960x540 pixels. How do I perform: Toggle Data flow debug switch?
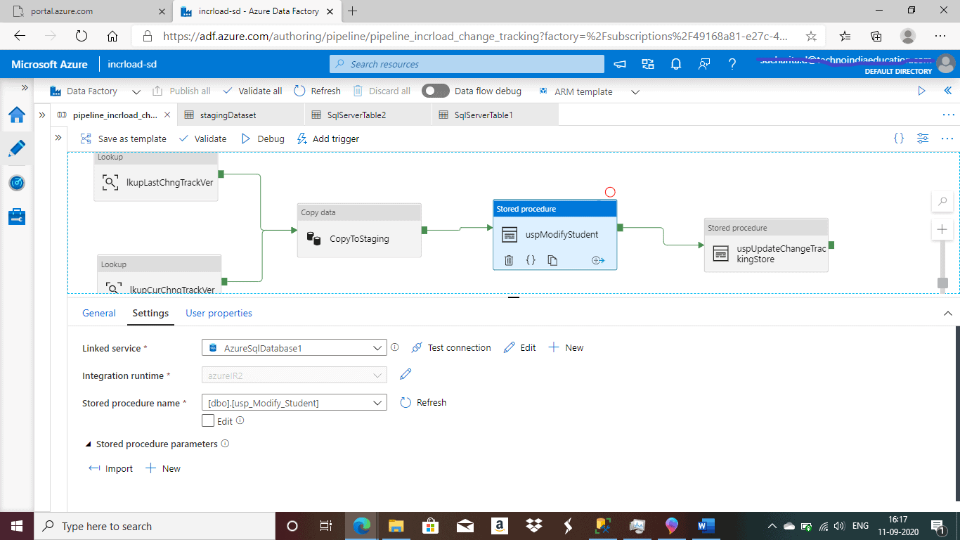point(436,91)
